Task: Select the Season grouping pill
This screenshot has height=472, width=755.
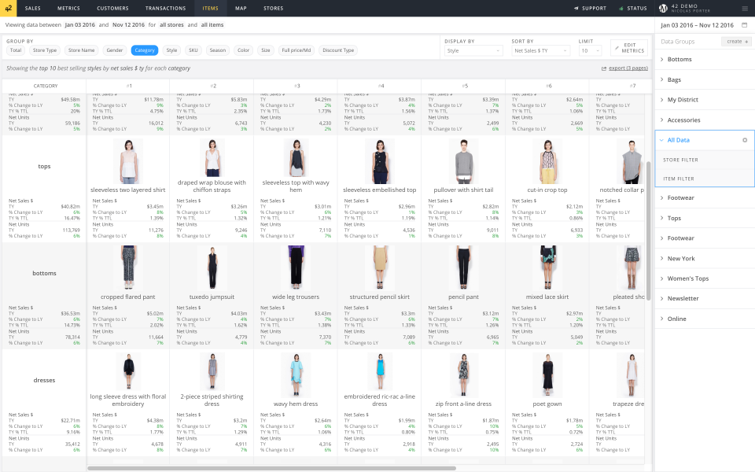Action: click(x=218, y=50)
